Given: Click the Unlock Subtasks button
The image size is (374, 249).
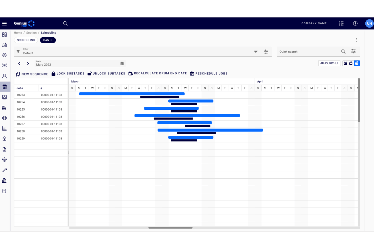Looking at the screenshot, I should [x=106, y=74].
